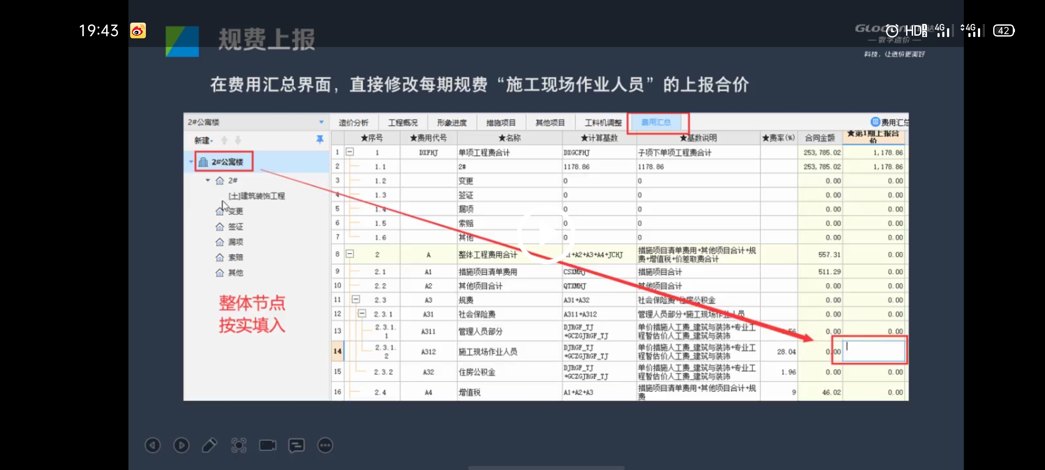Click the 511.29 contract amount cell

click(x=820, y=272)
